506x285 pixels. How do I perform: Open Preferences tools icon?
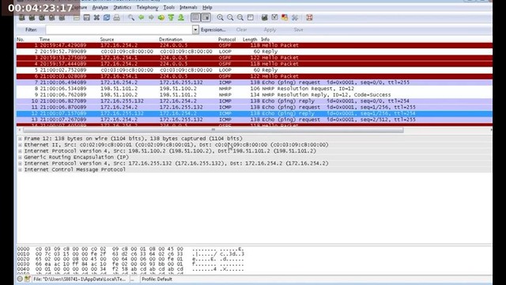[295, 17]
